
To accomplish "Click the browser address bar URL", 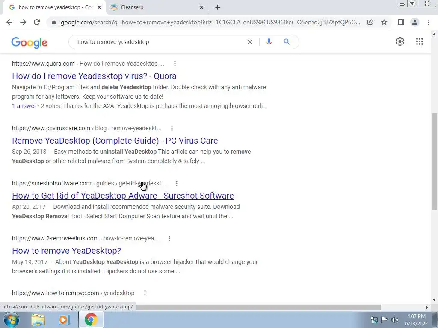I will pyautogui.click(x=210, y=22).
